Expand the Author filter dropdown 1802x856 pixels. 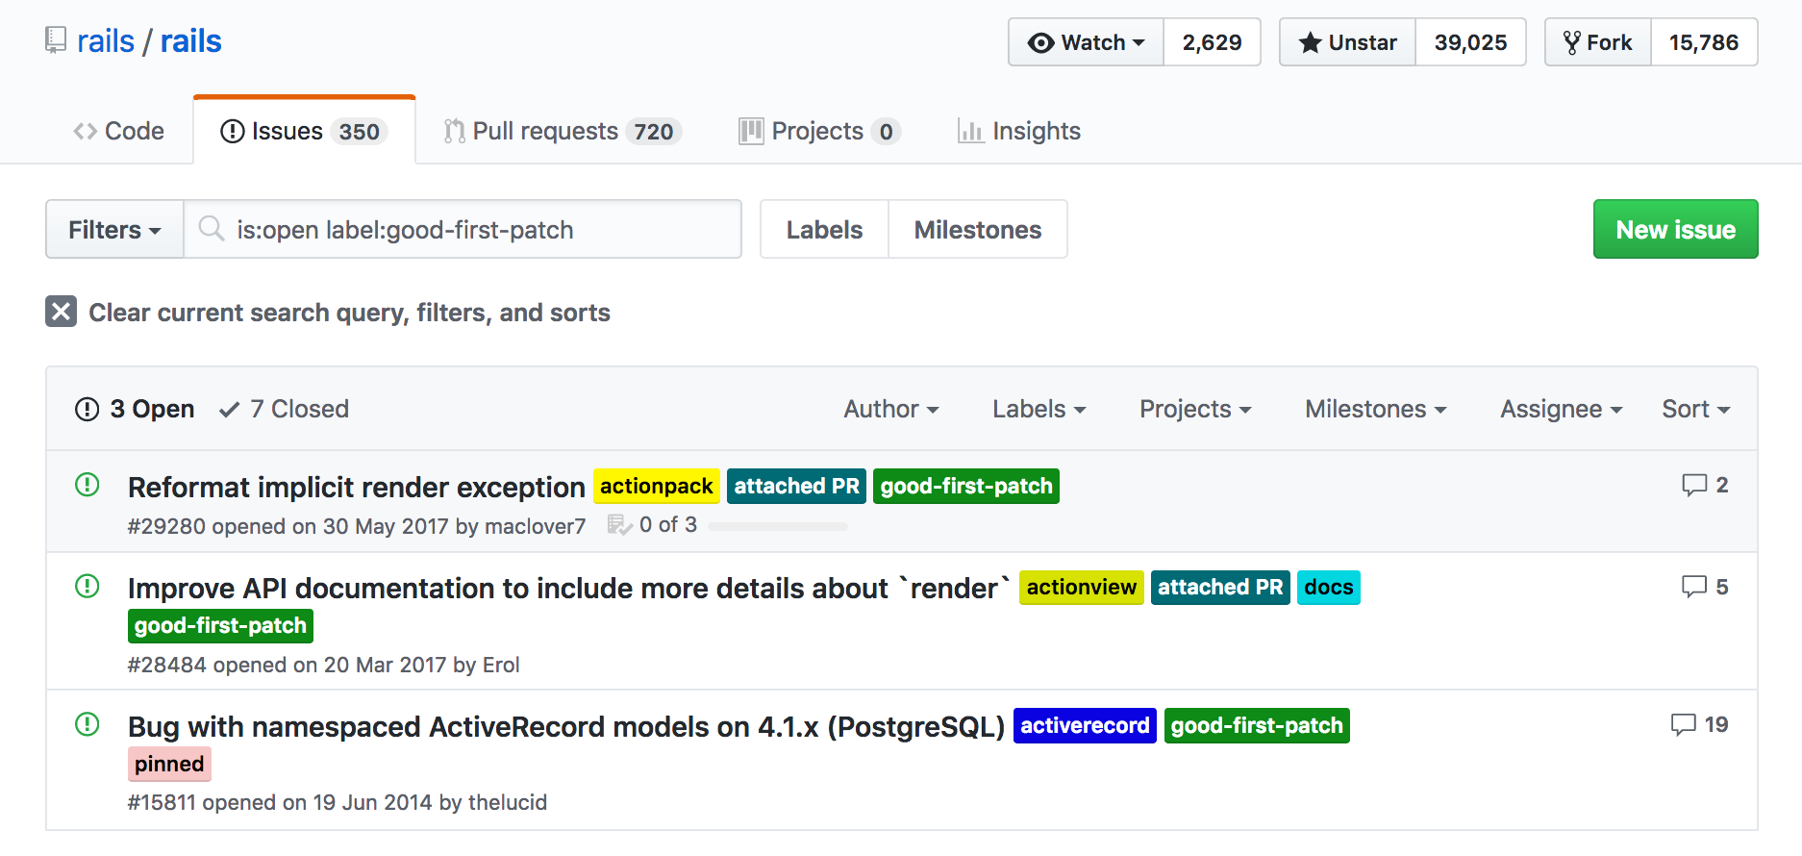pyautogui.click(x=891, y=409)
